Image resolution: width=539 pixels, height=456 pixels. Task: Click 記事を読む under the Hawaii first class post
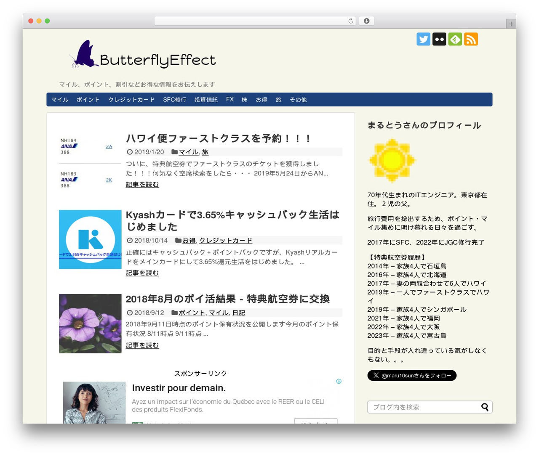pos(142,184)
